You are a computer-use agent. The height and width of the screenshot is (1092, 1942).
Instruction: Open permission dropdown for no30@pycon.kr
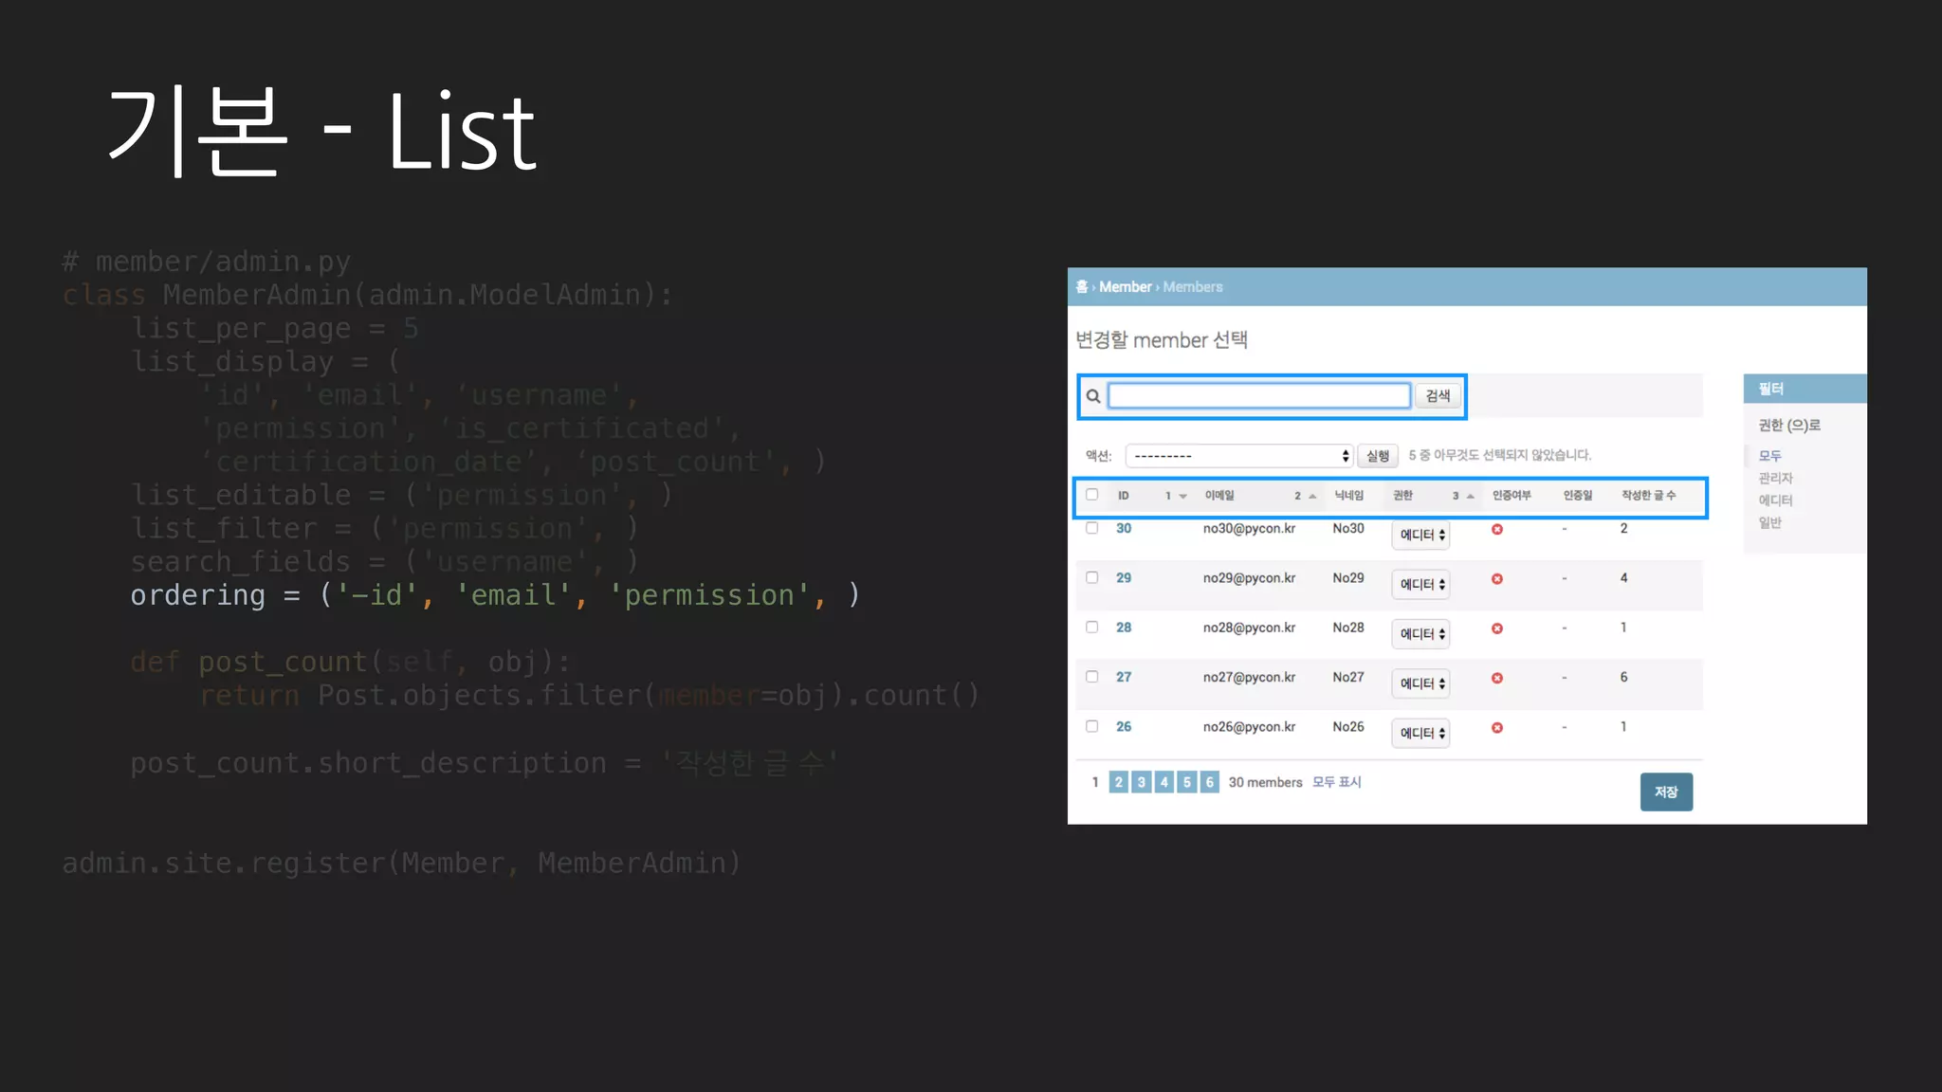(x=1420, y=535)
